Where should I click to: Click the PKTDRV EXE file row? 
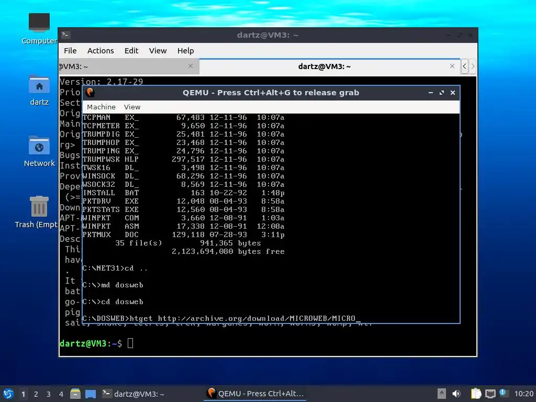coord(183,201)
